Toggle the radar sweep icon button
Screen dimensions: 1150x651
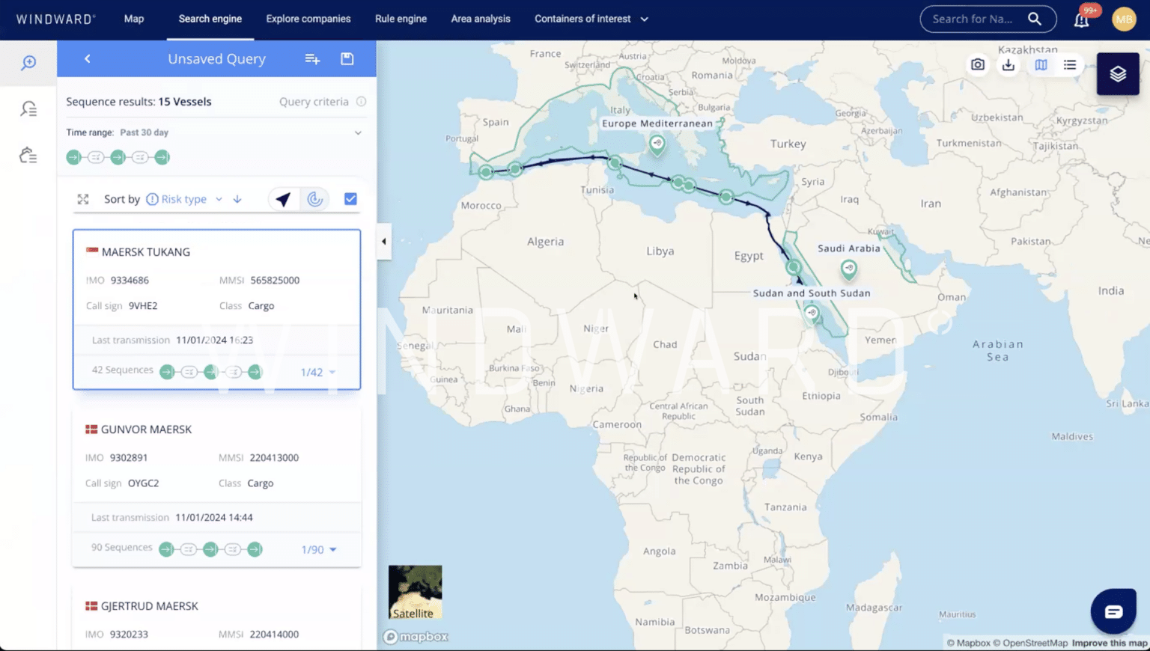click(x=315, y=199)
